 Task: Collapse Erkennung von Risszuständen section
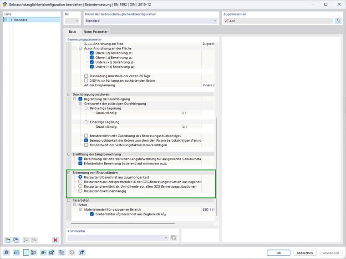(x=69, y=173)
